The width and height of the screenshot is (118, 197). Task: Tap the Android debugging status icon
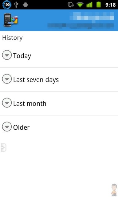26,5
